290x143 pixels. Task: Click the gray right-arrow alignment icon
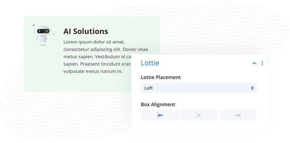click(x=238, y=115)
